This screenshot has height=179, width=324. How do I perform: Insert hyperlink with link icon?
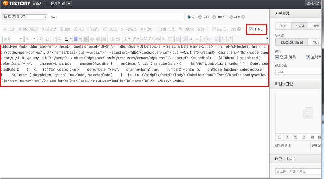(144, 39)
